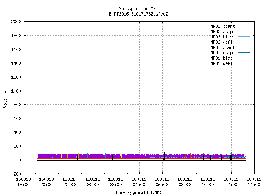Click the 'NPD2 defl' legend label
The image size is (262, 196).
coord(221,42)
